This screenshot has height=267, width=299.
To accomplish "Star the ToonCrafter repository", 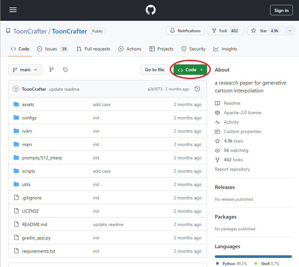I will (x=266, y=31).
